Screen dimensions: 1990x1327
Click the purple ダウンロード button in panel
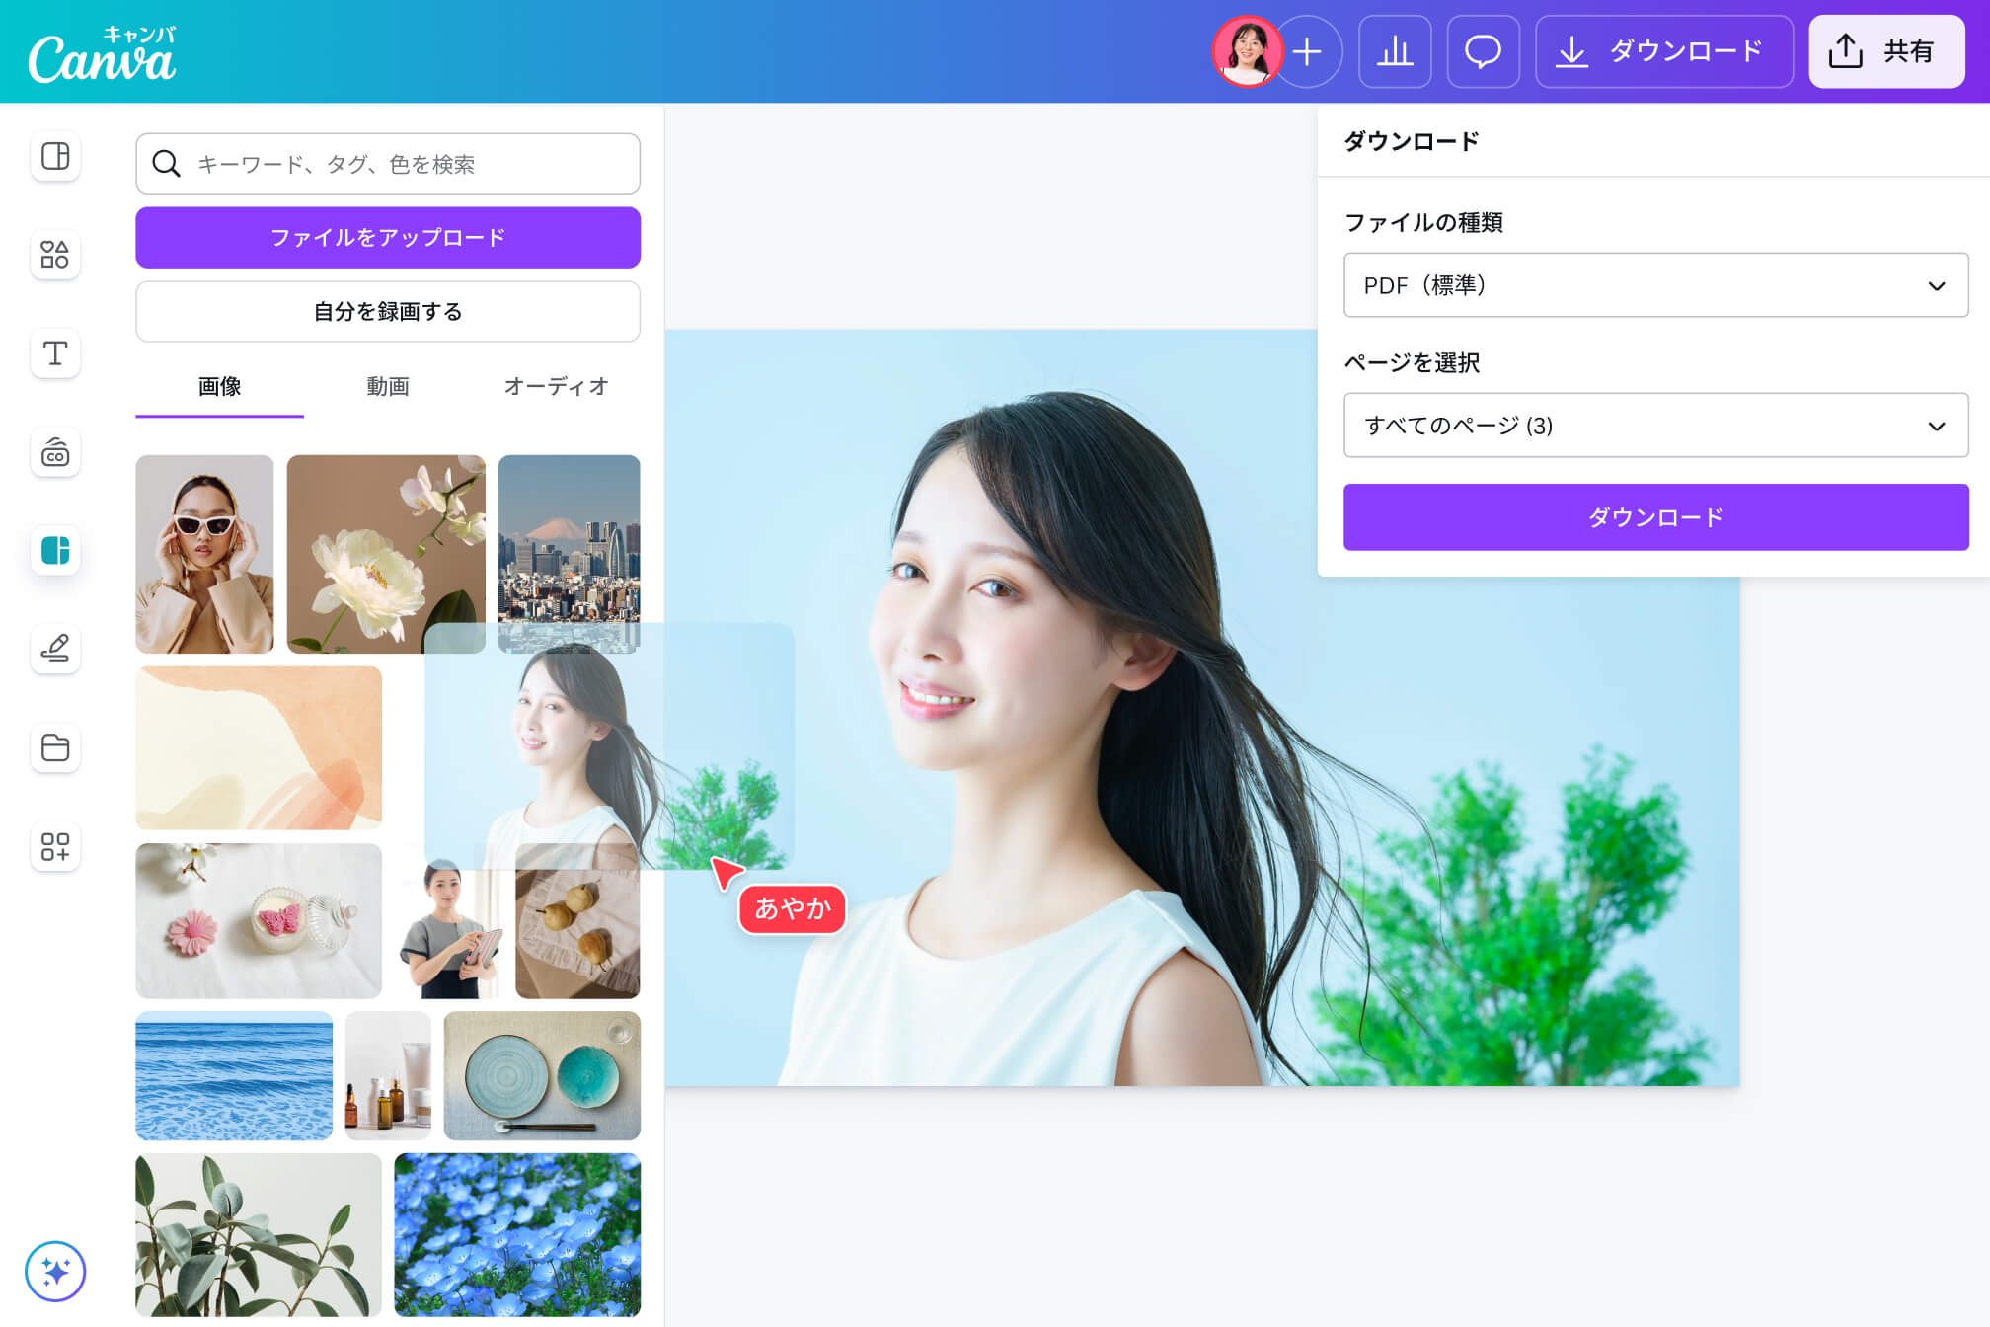[x=1655, y=517]
